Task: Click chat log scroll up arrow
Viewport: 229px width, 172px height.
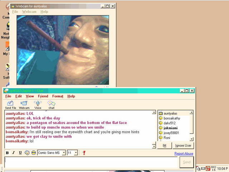Action: point(154,112)
